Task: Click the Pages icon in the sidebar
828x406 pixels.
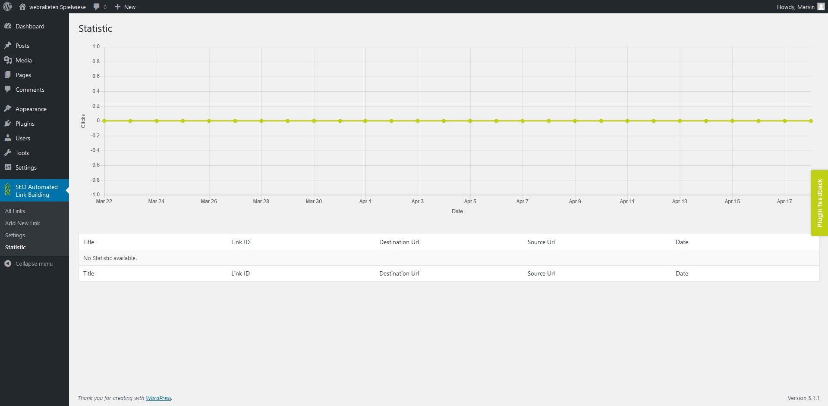Action: pos(8,75)
